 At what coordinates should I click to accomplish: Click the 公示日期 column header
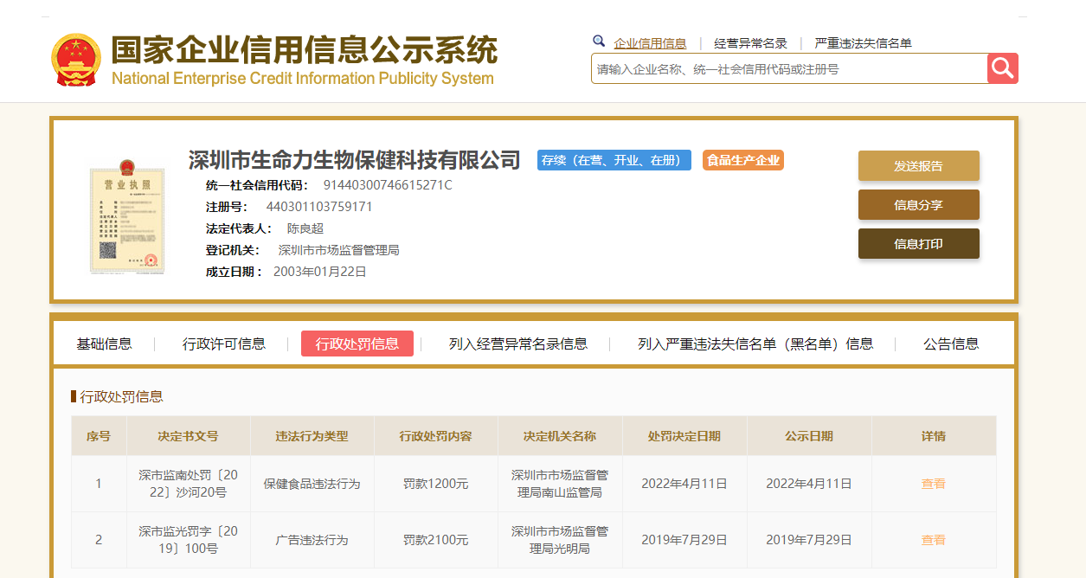click(809, 436)
